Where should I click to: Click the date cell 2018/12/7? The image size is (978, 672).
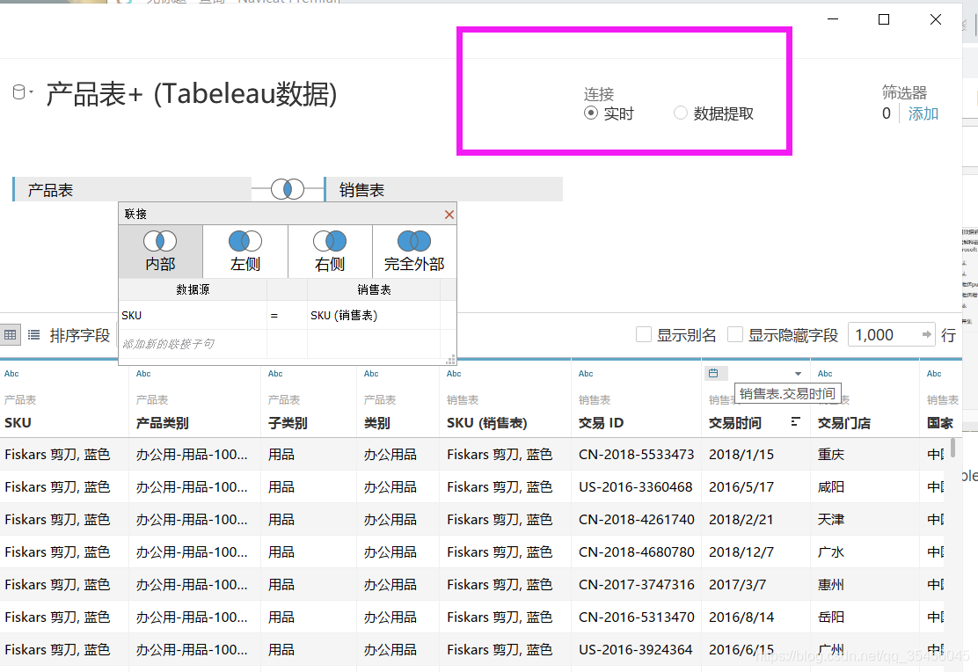coord(741,551)
